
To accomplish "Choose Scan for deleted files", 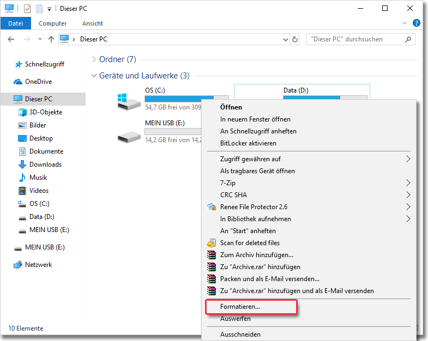I will (x=309, y=243).
